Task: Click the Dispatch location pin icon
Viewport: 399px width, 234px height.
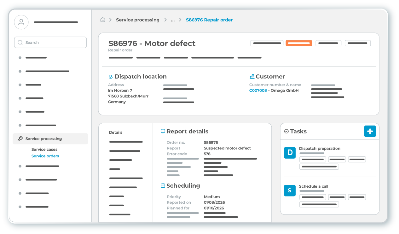Action: 111,77
